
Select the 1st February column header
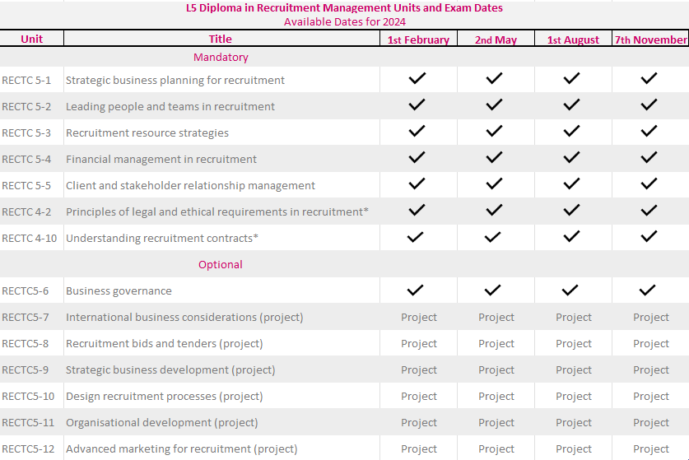pyautogui.click(x=418, y=39)
